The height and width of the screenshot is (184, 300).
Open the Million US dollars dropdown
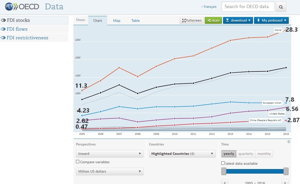click(109, 171)
